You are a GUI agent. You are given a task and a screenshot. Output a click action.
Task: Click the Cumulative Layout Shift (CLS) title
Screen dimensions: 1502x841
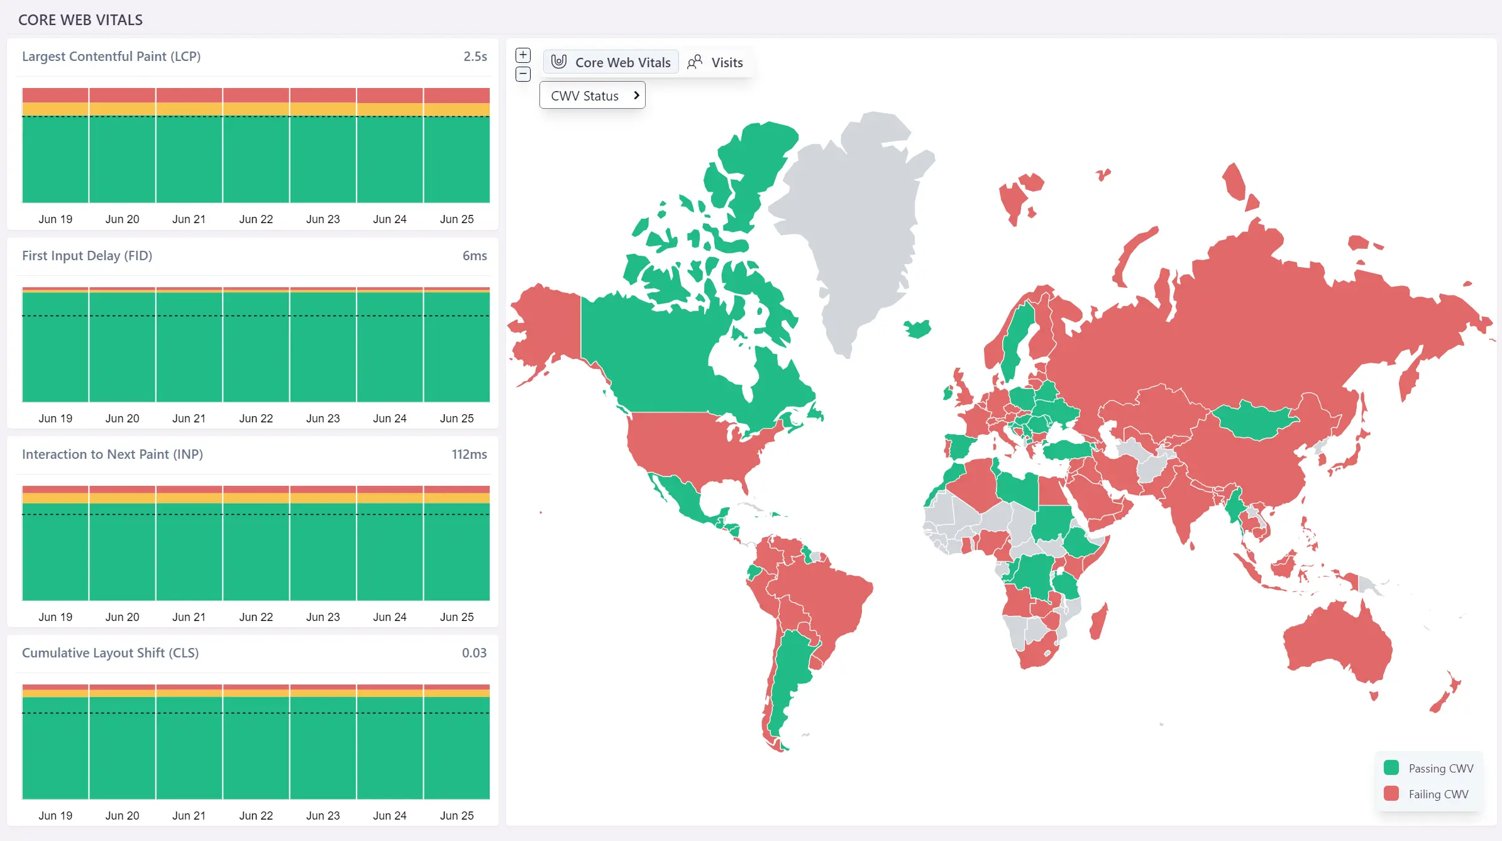[111, 652]
